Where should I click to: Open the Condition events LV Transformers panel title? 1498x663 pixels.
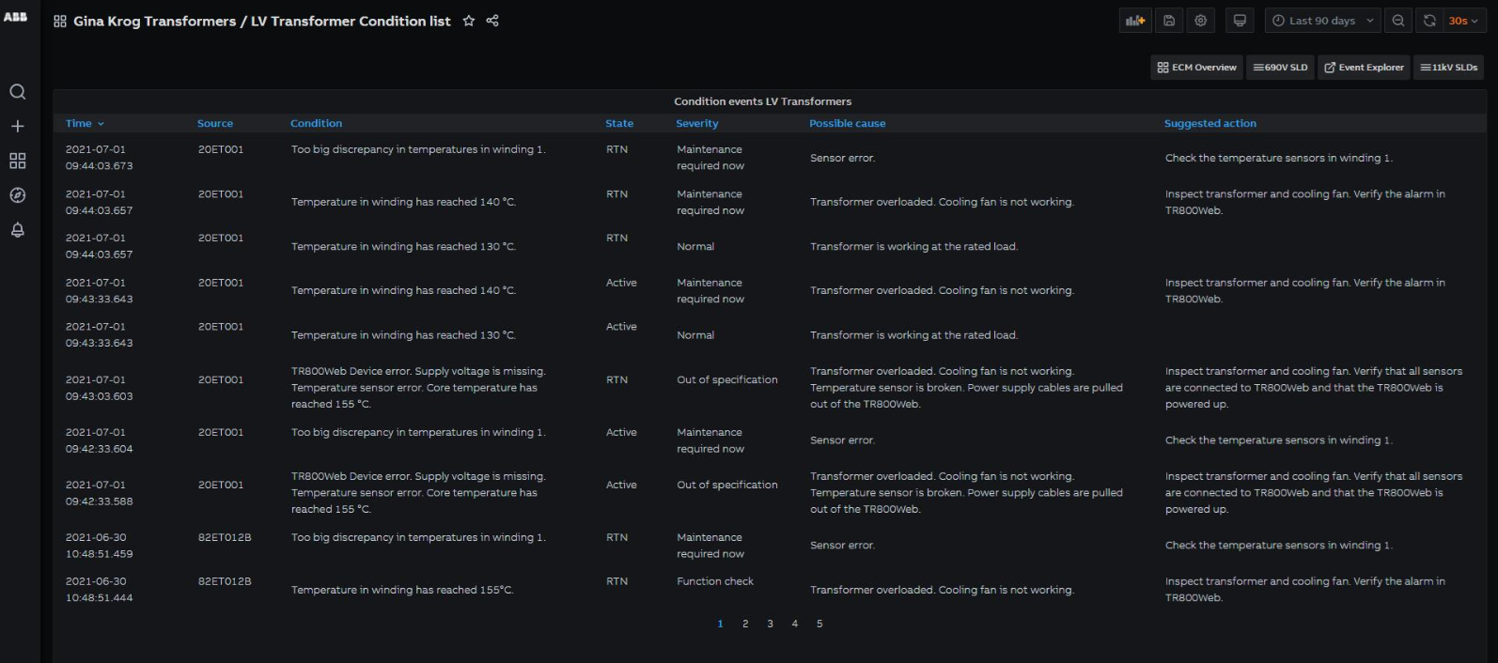[762, 101]
